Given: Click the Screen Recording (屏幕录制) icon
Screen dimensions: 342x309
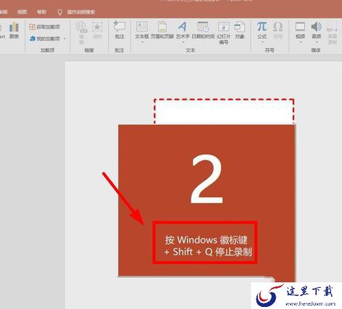Looking at the screenshot, I should (332, 33).
